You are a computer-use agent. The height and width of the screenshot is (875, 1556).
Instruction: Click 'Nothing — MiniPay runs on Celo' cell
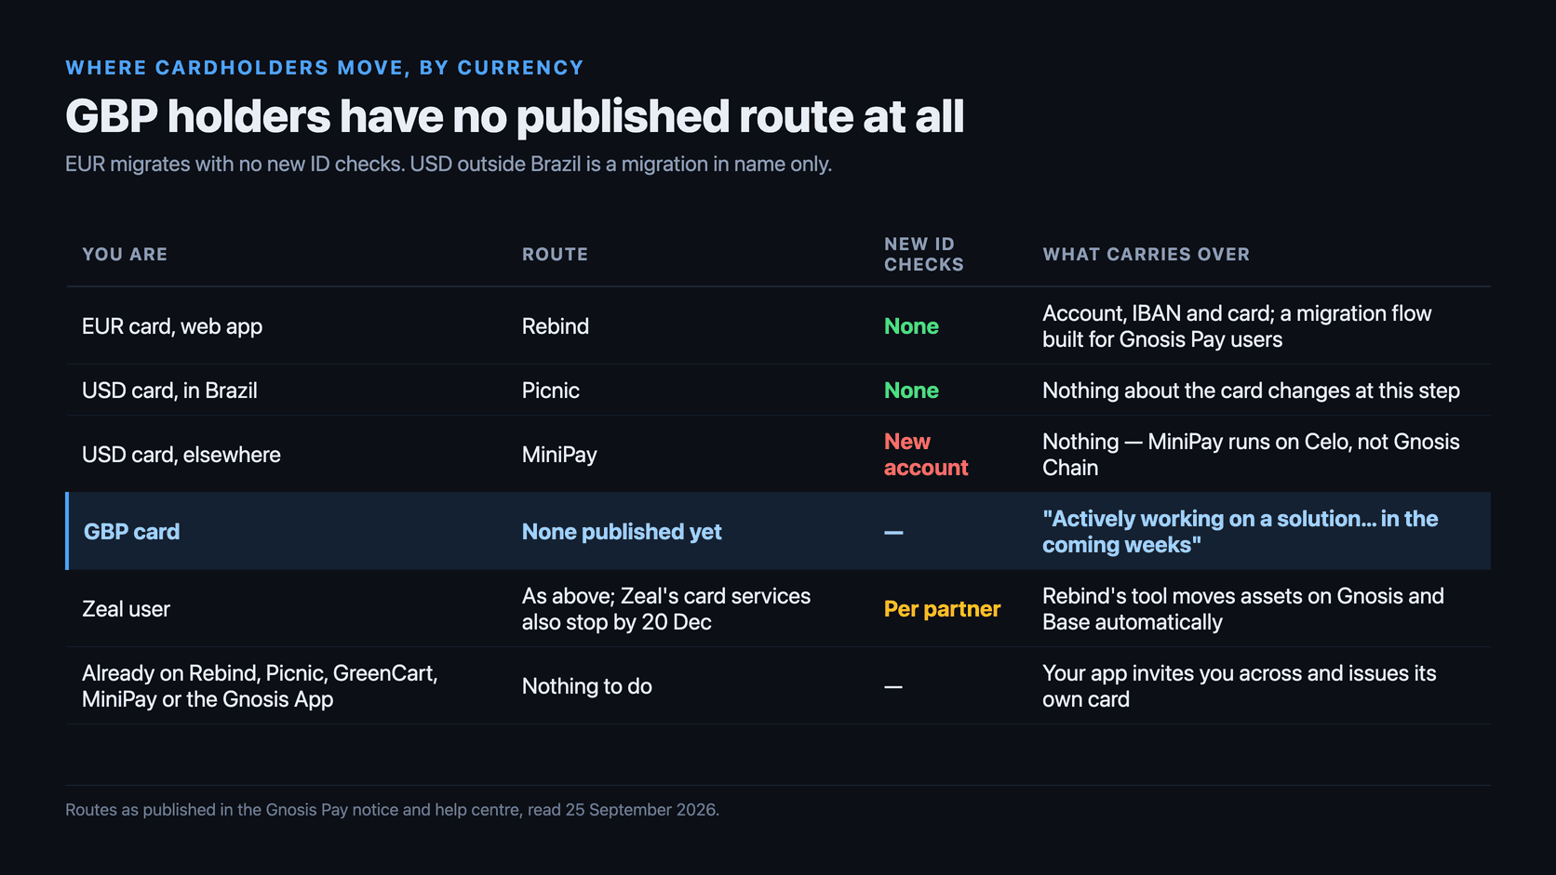click(1251, 455)
